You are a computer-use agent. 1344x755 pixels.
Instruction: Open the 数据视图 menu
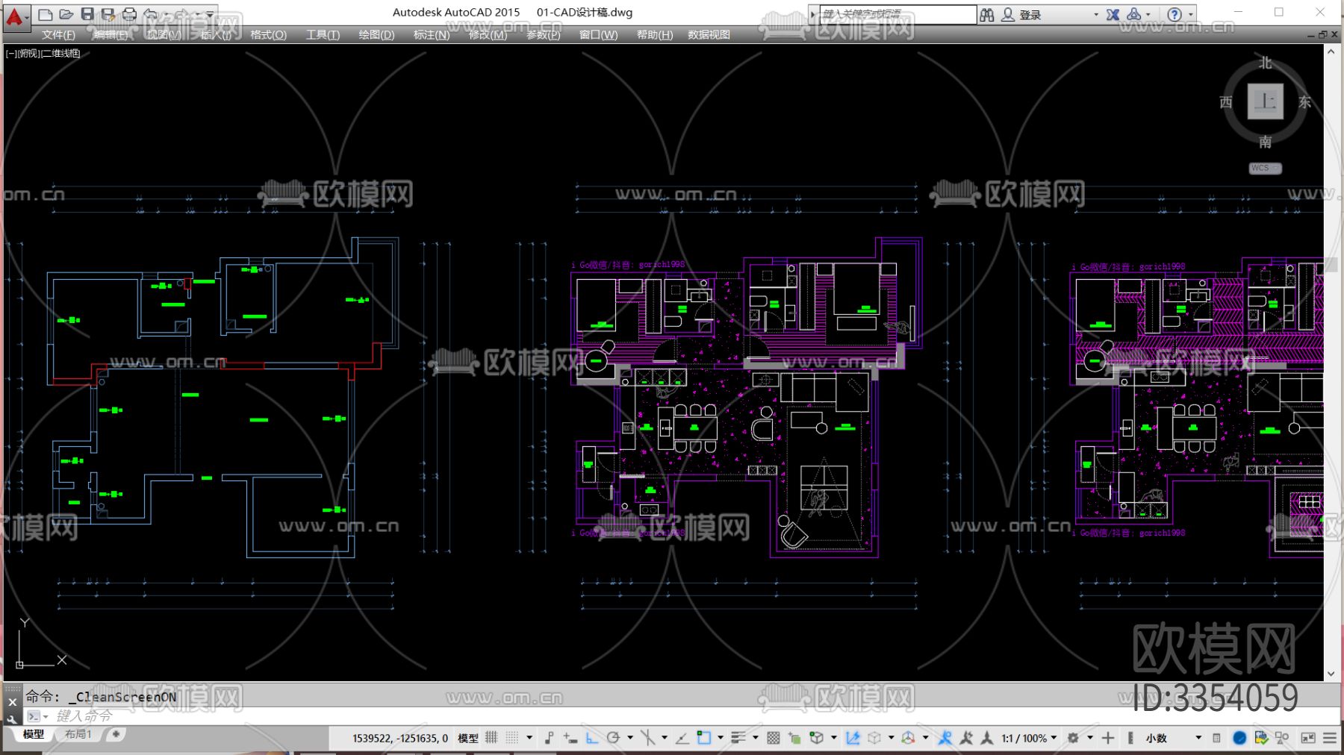click(709, 35)
